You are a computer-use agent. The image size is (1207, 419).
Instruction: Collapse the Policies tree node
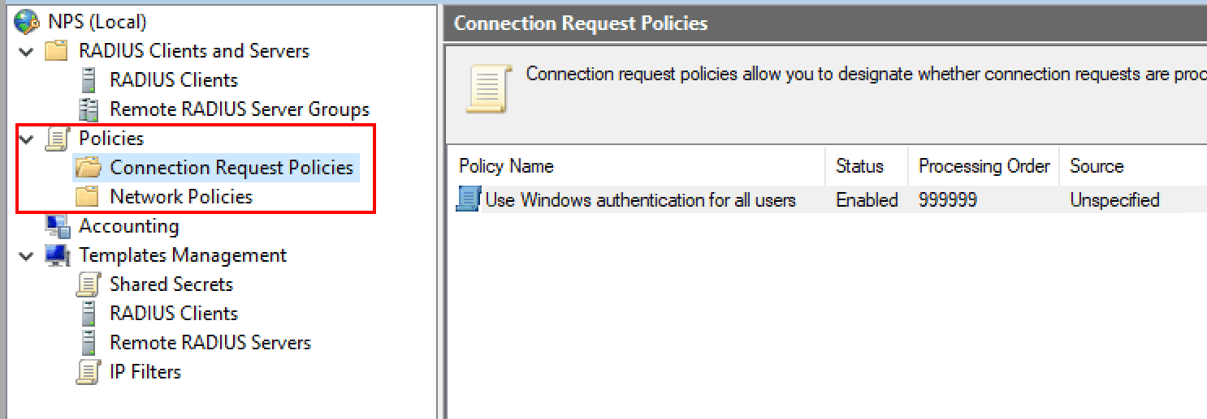tap(27, 139)
